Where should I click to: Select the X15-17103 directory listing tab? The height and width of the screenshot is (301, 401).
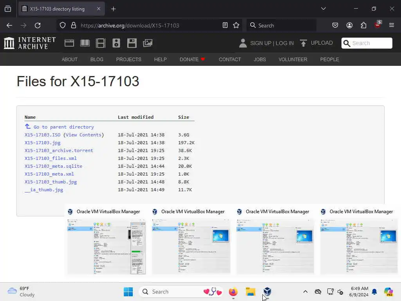coord(61,9)
